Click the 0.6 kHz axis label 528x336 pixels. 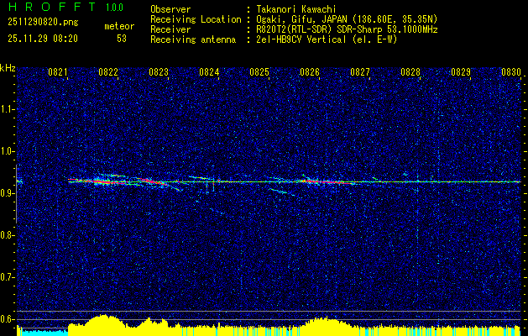tap(7, 319)
